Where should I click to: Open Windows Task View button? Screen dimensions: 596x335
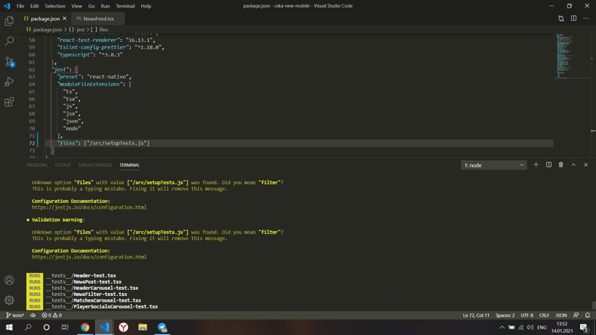65,327
